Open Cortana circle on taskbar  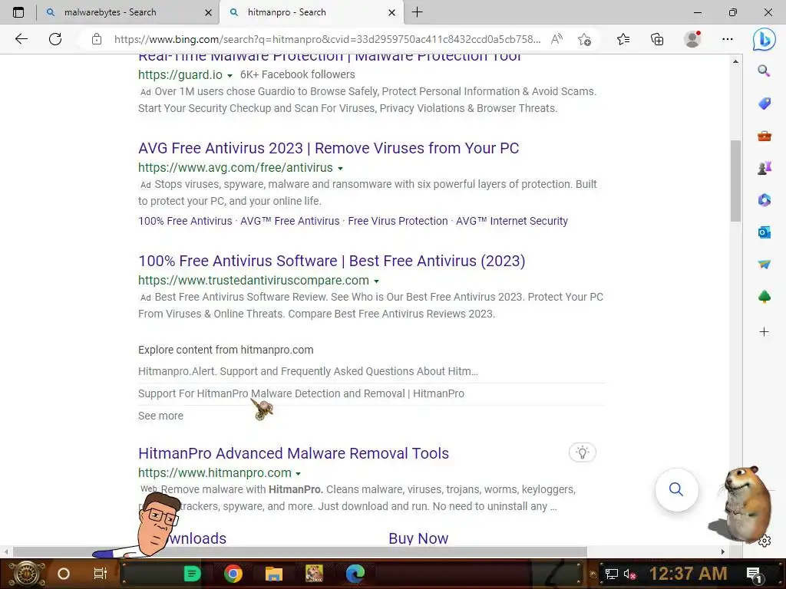pyautogui.click(x=63, y=574)
